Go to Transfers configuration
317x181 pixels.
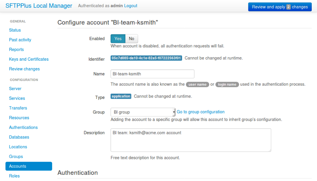click(x=18, y=108)
